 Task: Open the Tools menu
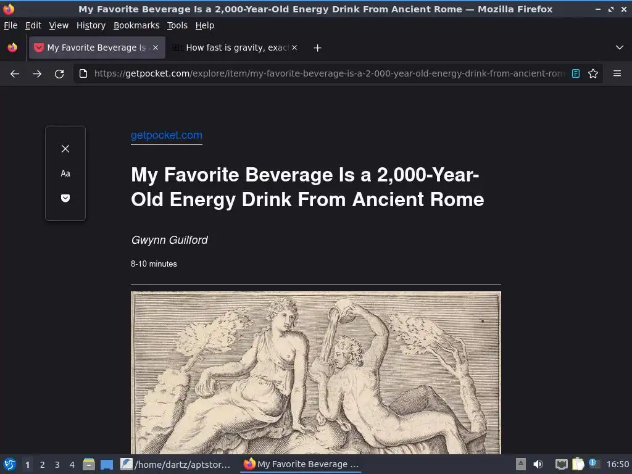(x=177, y=25)
